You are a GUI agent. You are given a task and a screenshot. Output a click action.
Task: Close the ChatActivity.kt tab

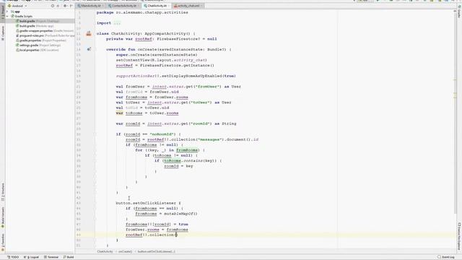169,6
